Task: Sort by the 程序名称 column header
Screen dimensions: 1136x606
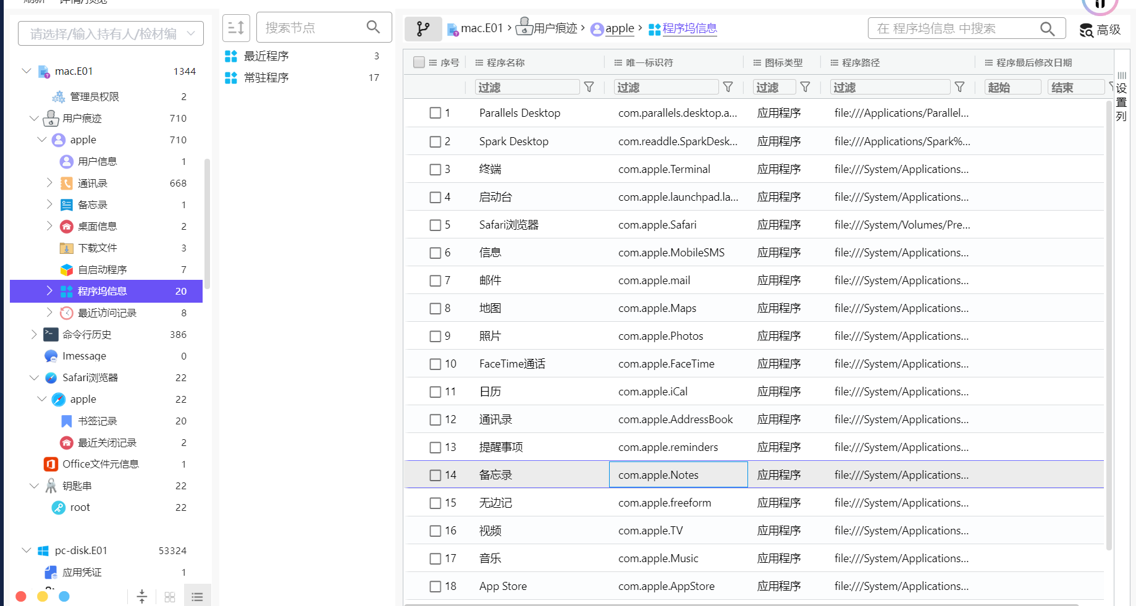Action: coord(505,62)
